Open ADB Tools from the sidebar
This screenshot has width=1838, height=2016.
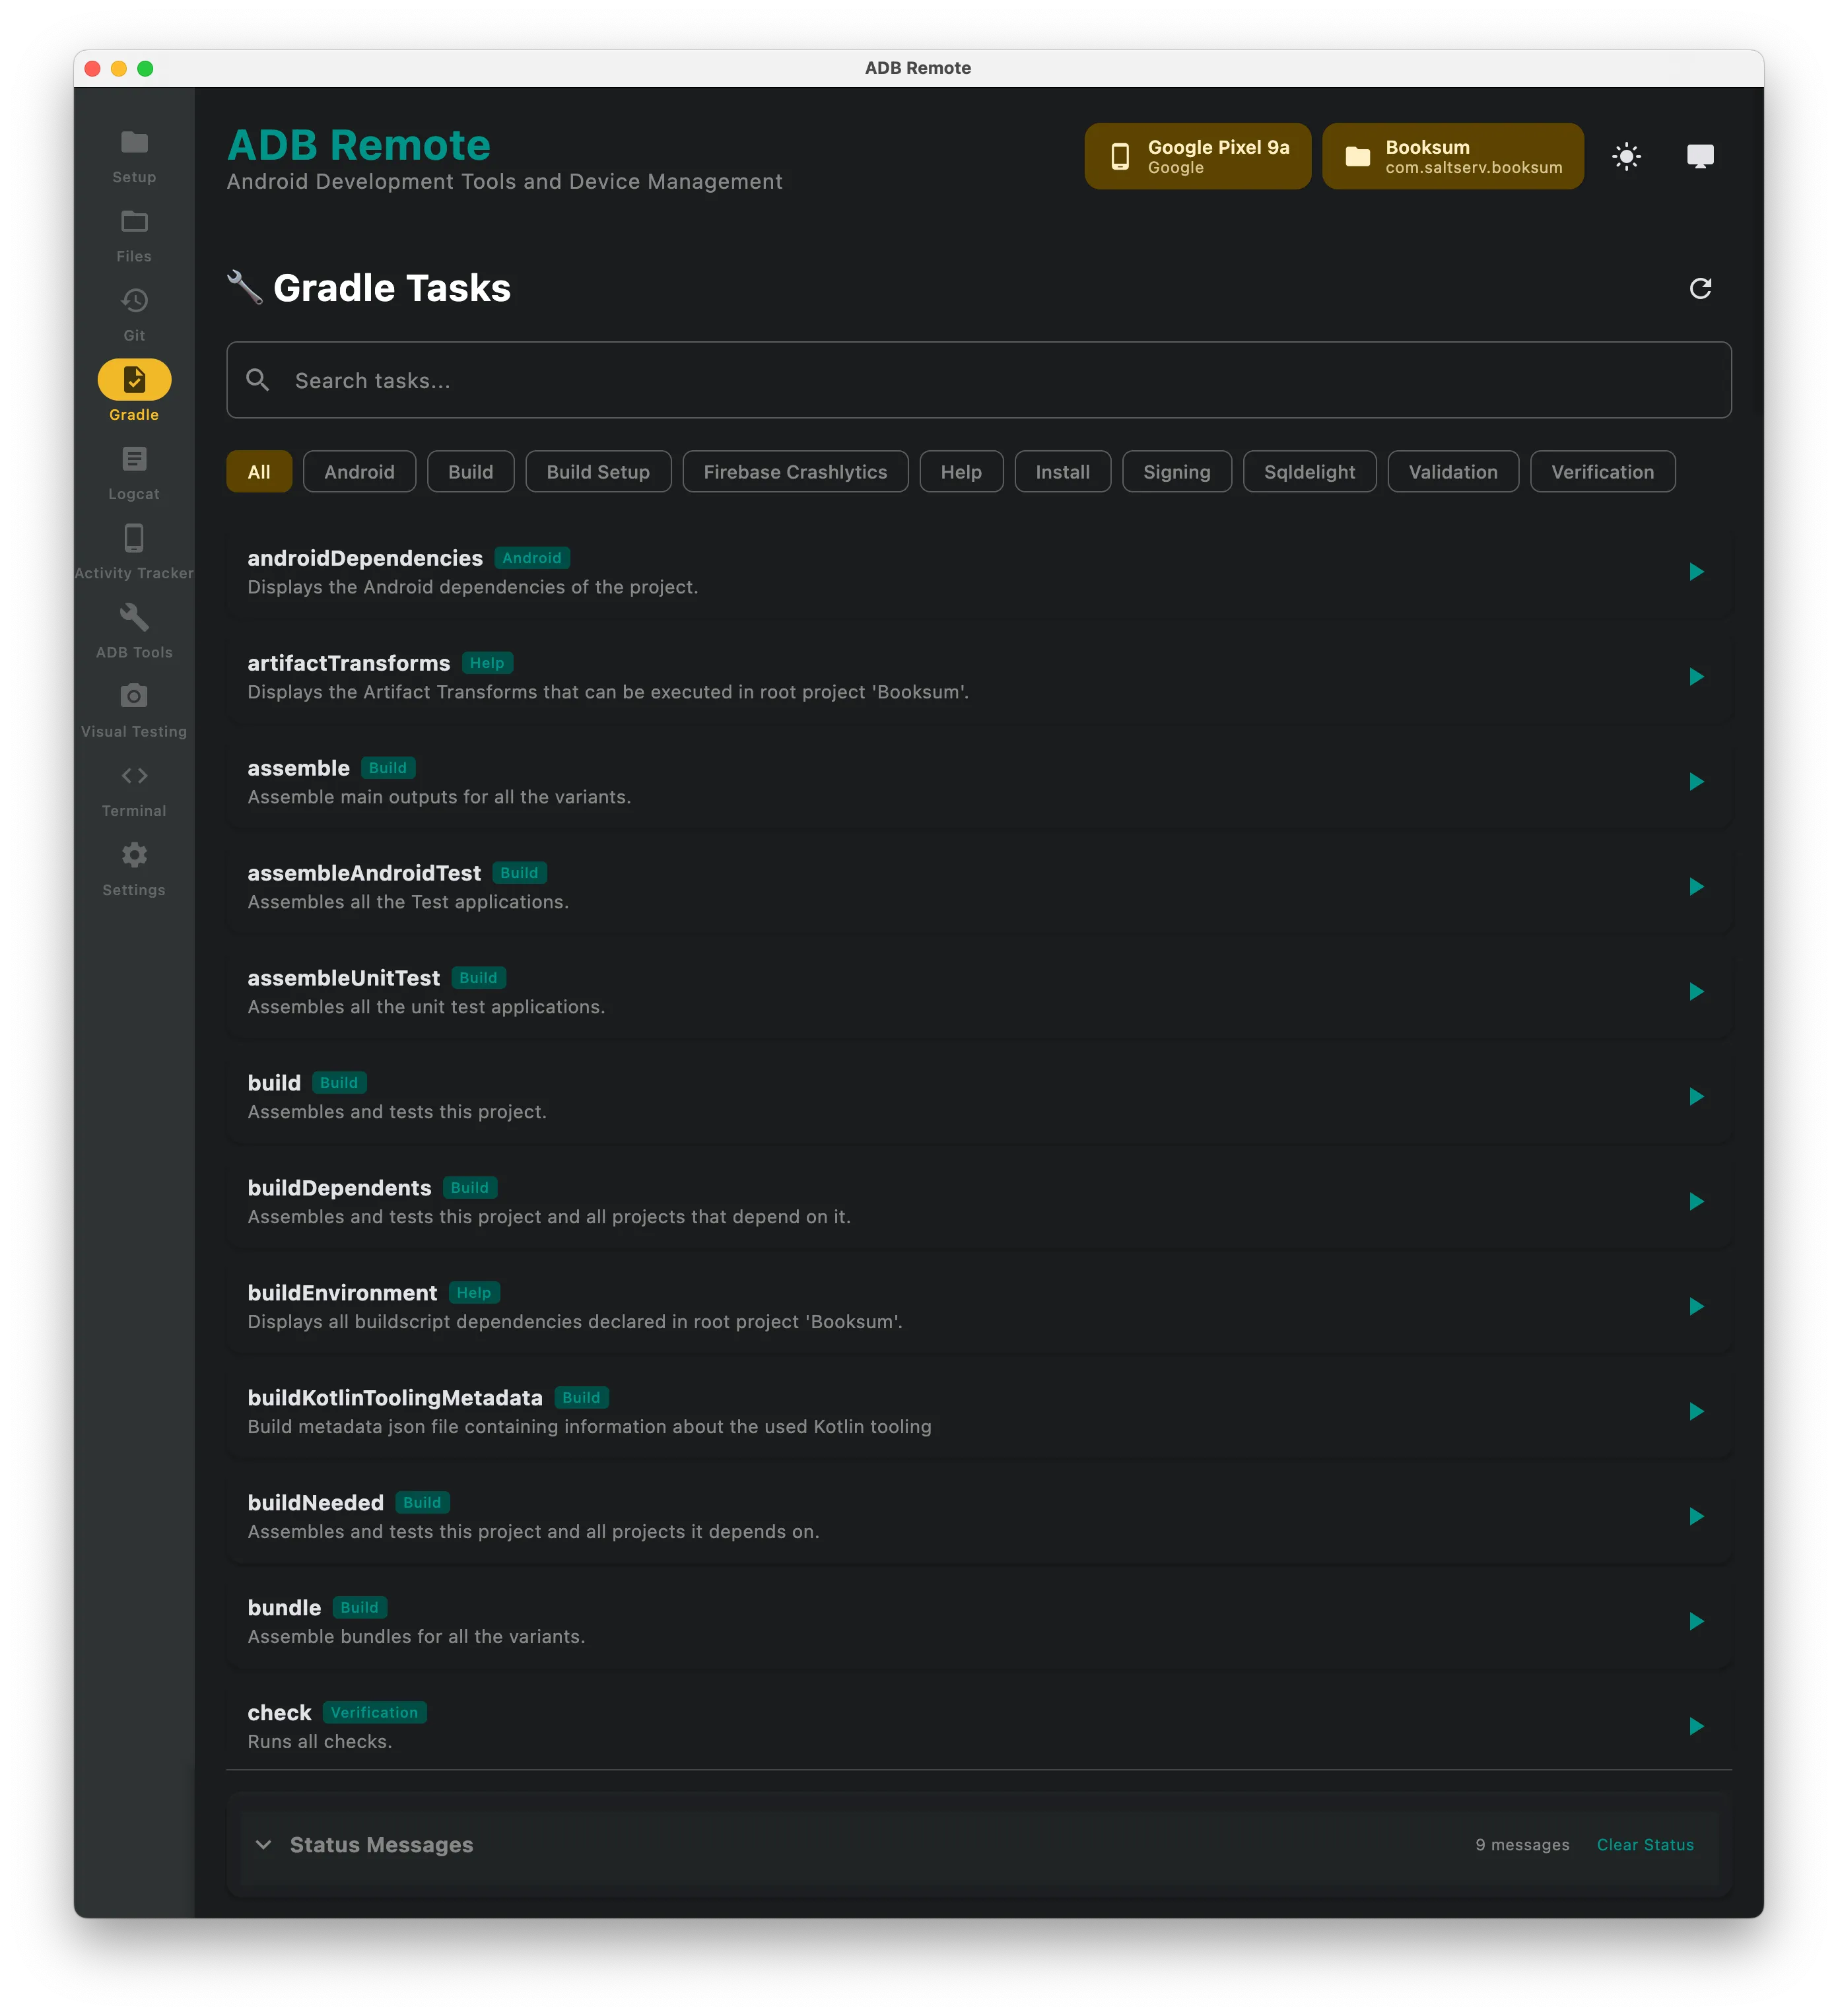click(133, 626)
